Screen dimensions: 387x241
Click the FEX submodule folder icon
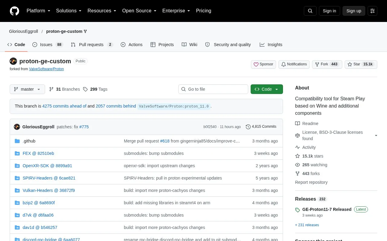[17, 153]
